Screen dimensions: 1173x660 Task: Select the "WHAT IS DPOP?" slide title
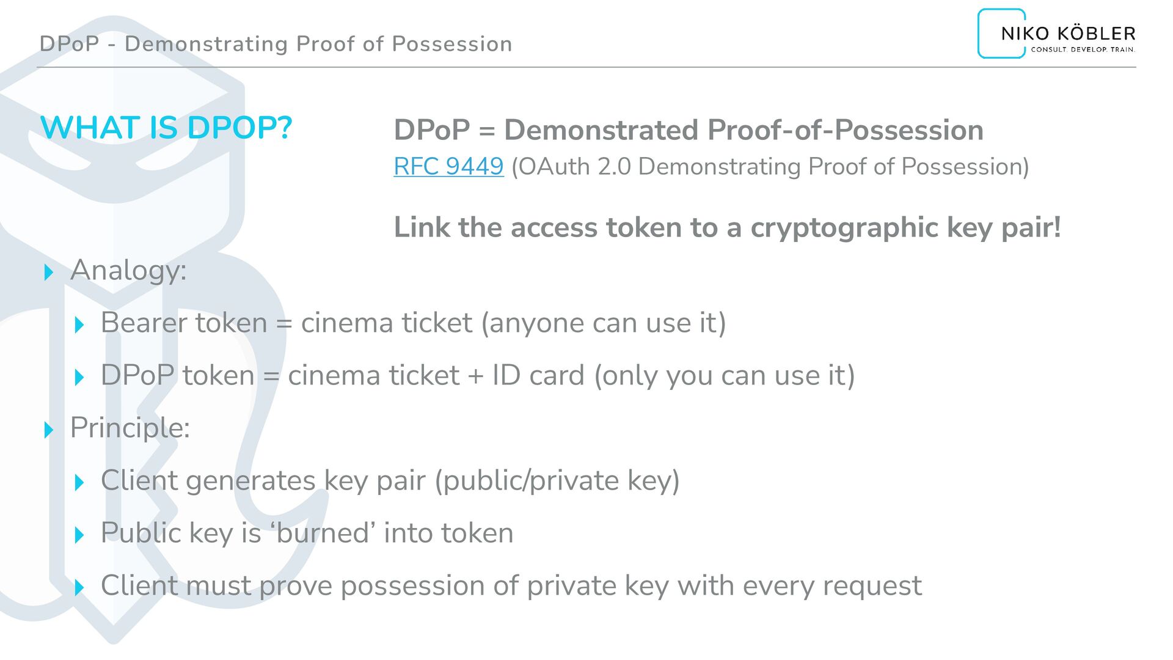coord(166,128)
